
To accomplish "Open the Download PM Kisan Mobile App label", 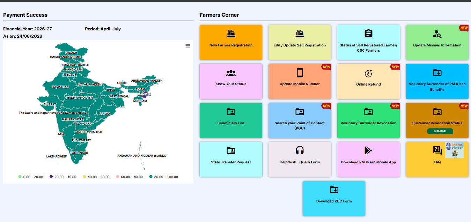I will [368, 162].
